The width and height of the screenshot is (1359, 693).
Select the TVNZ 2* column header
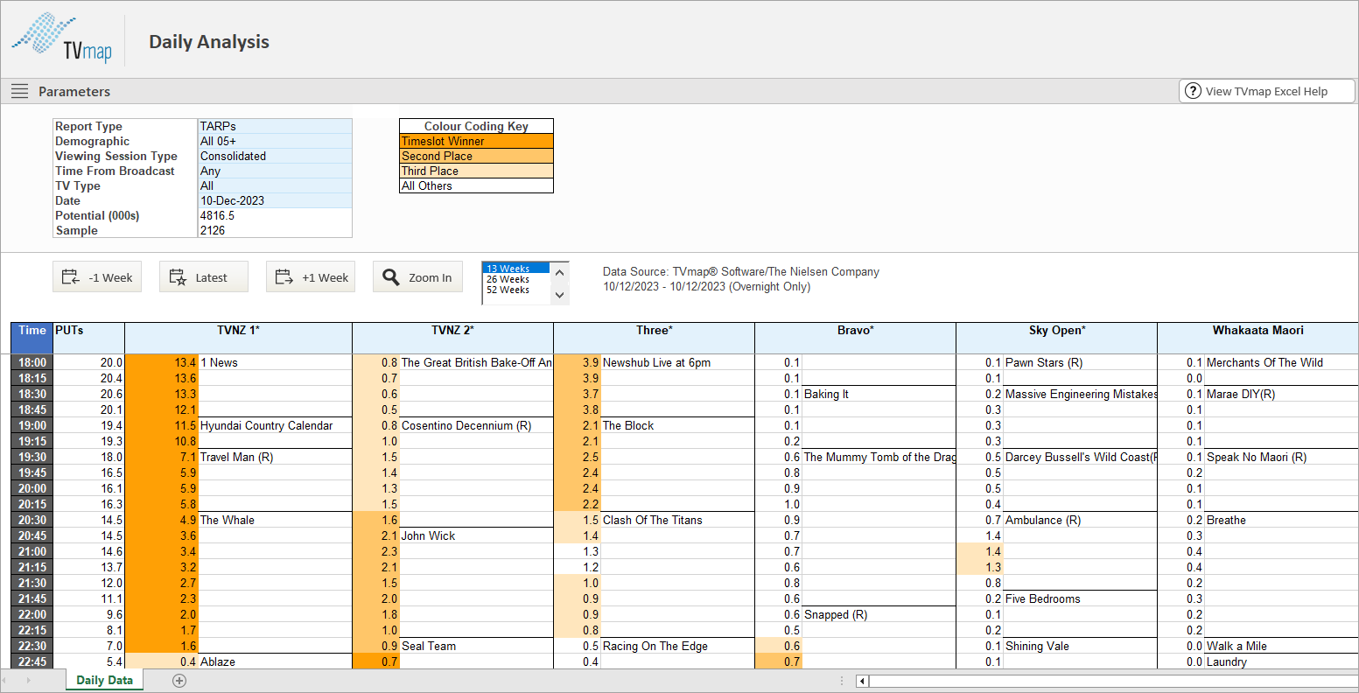click(452, 338)
